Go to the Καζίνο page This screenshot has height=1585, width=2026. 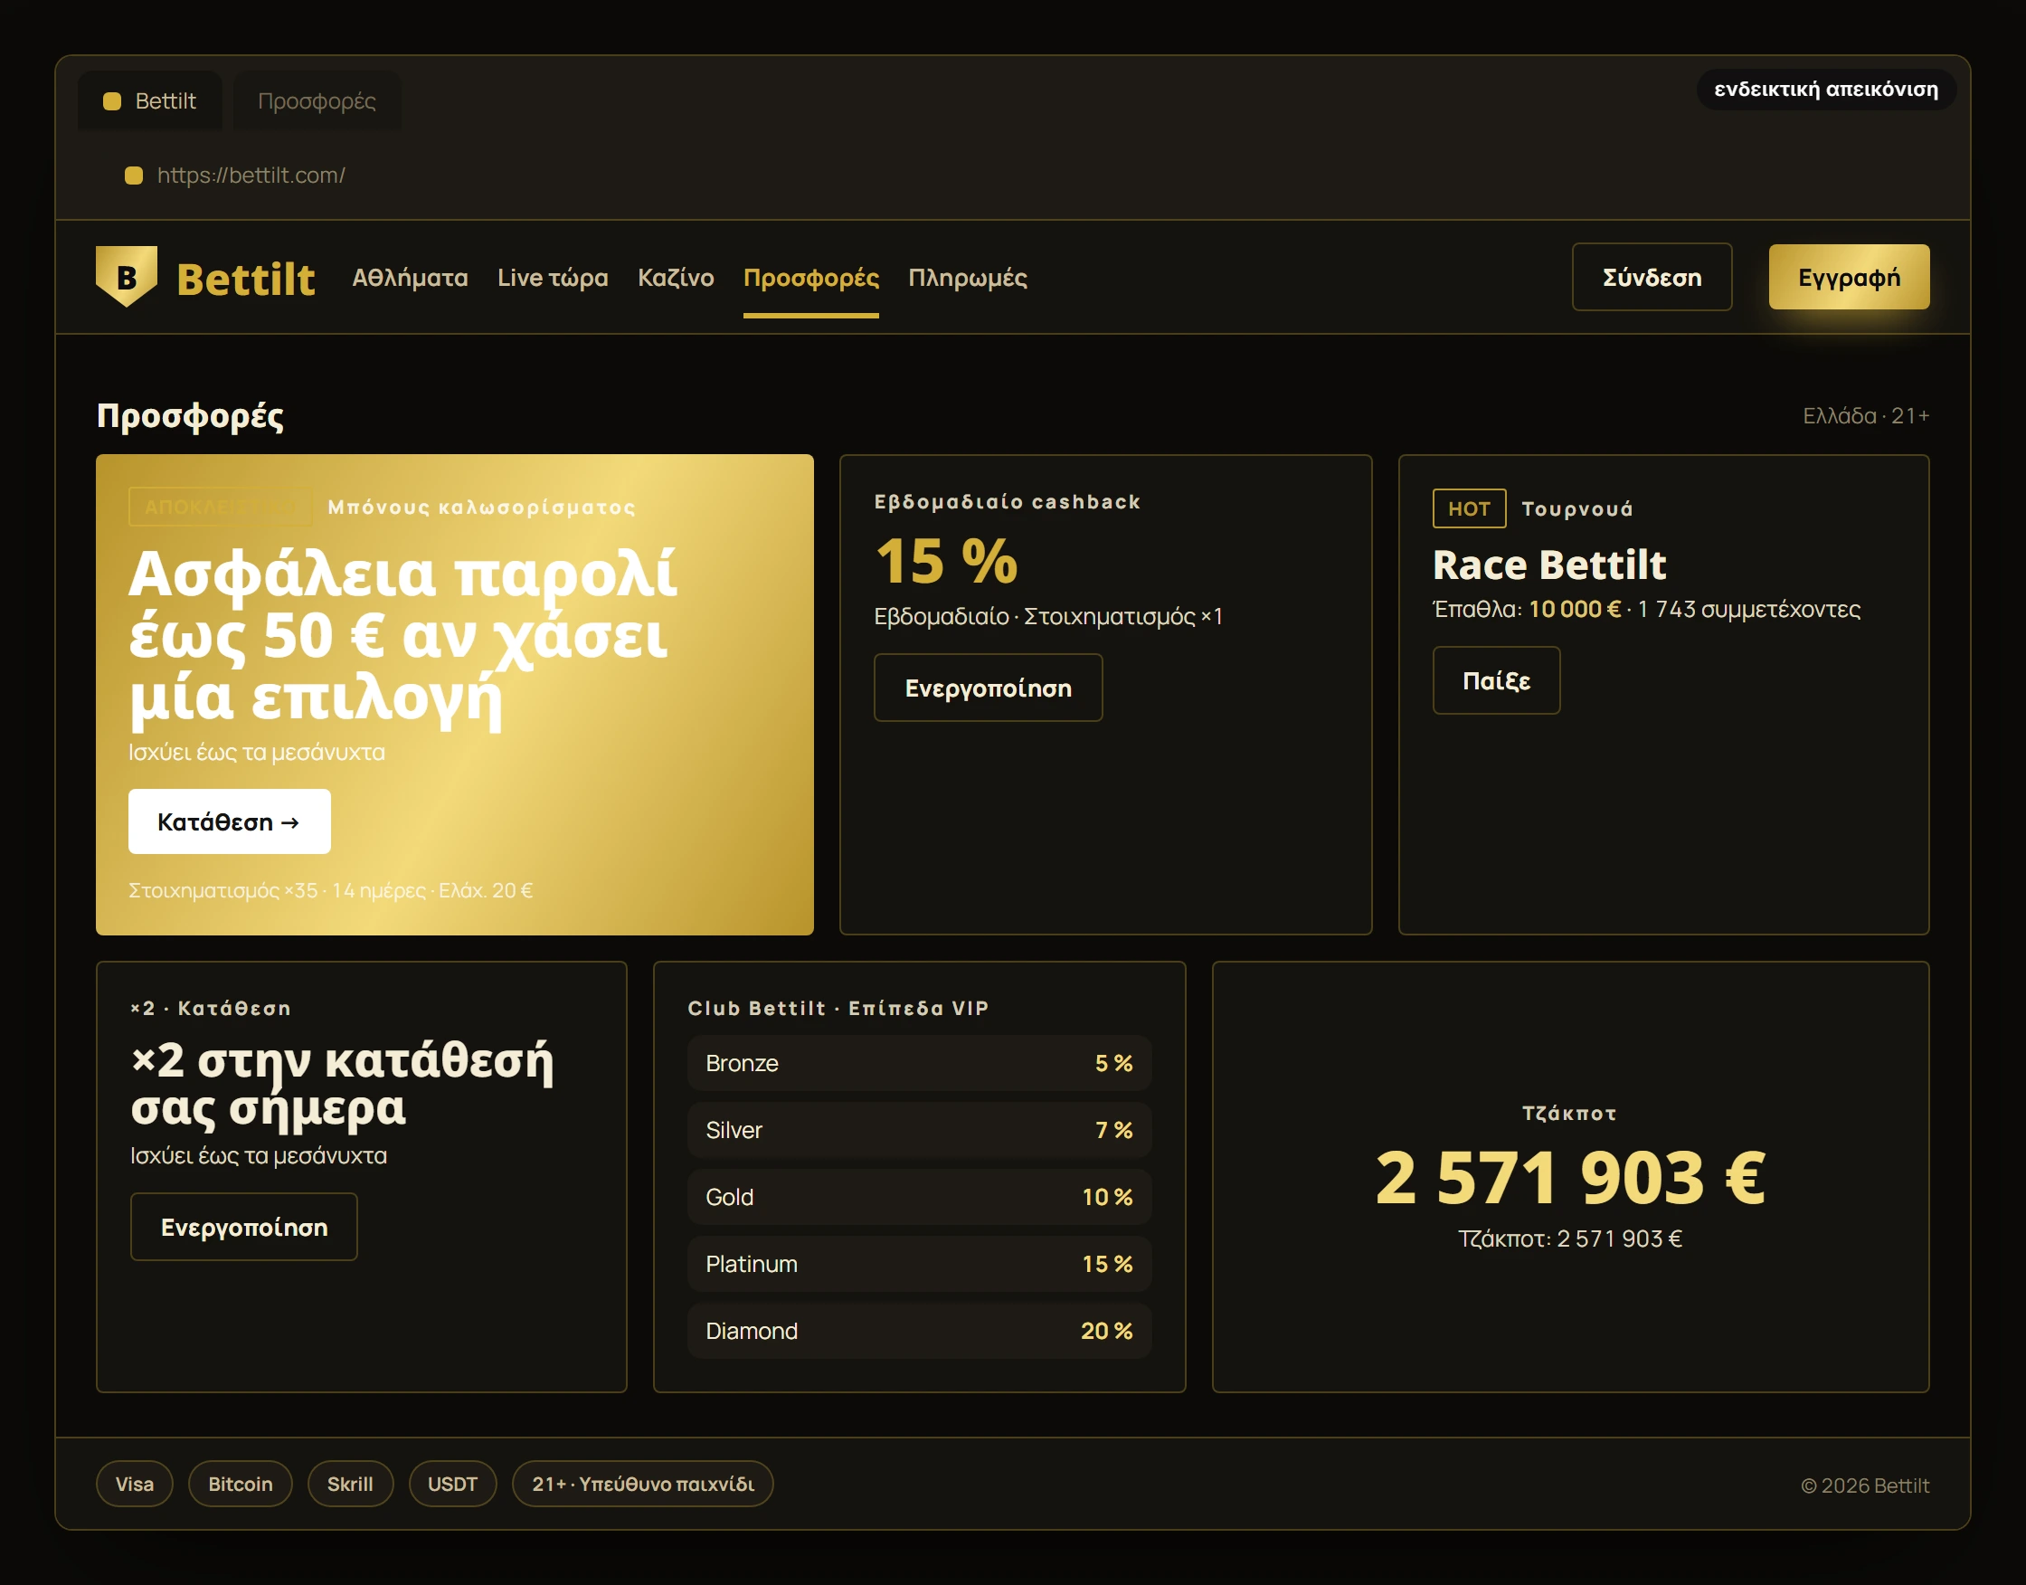pos(676,278)
